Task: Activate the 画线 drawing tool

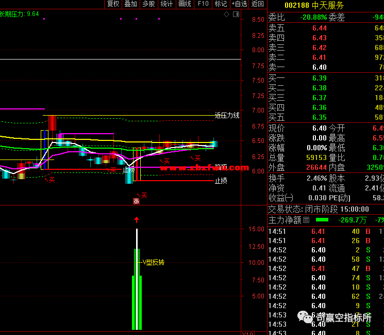Action: click(185, 4)
